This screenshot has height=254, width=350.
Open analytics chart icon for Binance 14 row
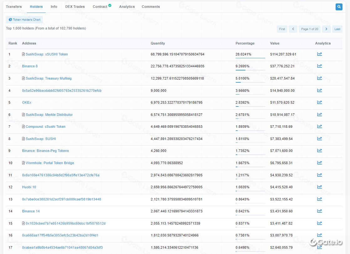pyautogui.click(x=319, y=211)
